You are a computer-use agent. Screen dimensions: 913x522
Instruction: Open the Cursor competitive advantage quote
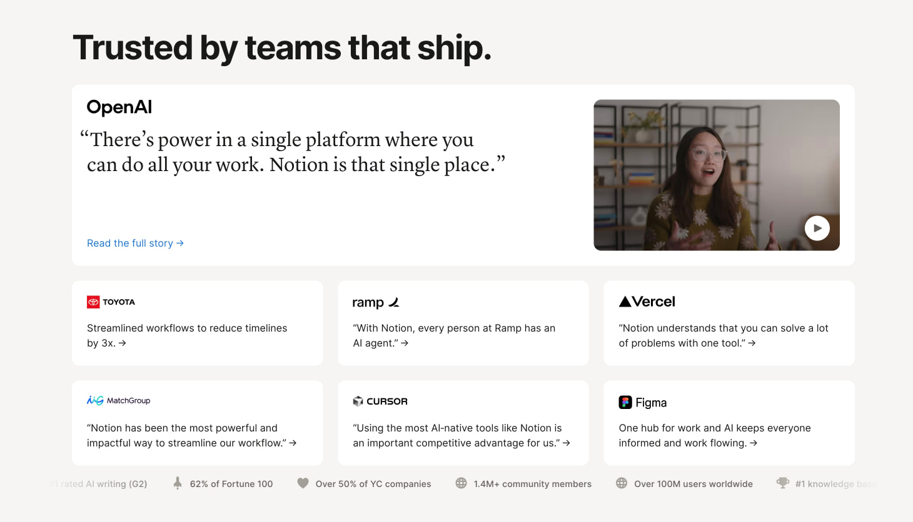(462, 435)
